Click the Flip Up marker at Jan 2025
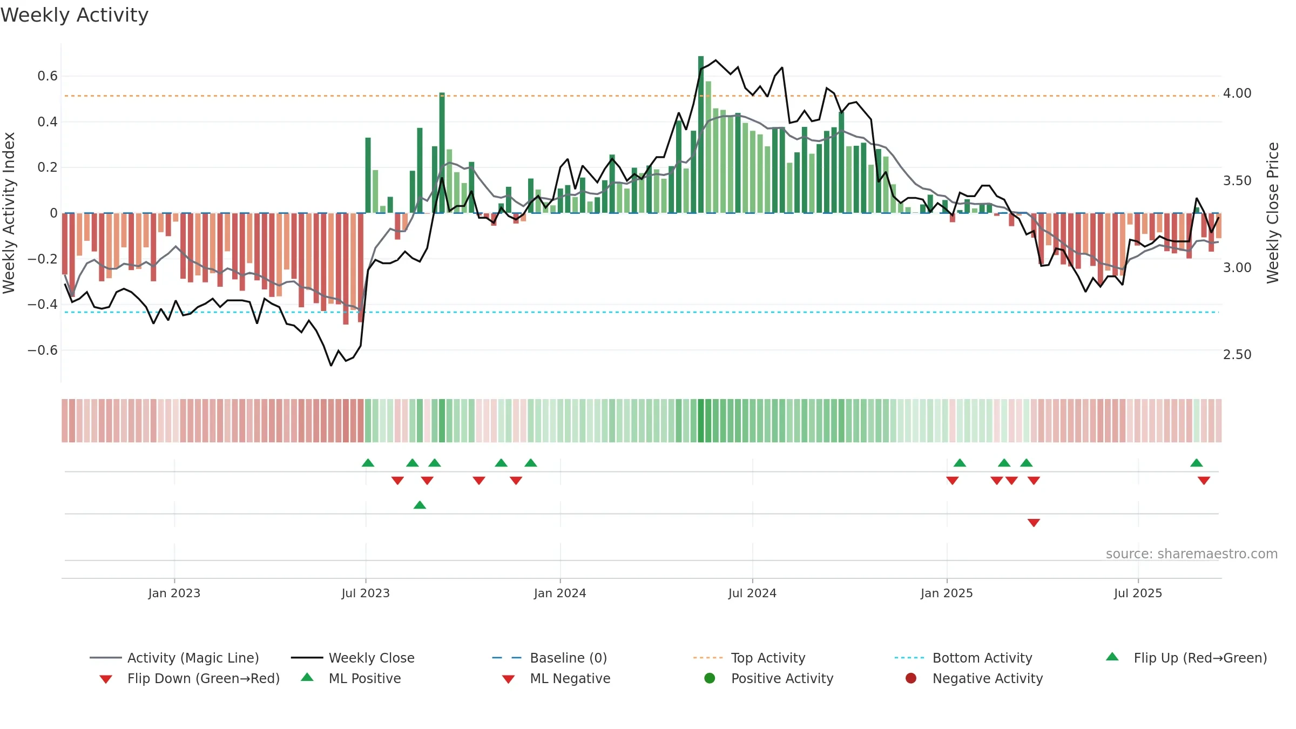The height and width of the screenshot is (729, 1296). tap(960, 463)
